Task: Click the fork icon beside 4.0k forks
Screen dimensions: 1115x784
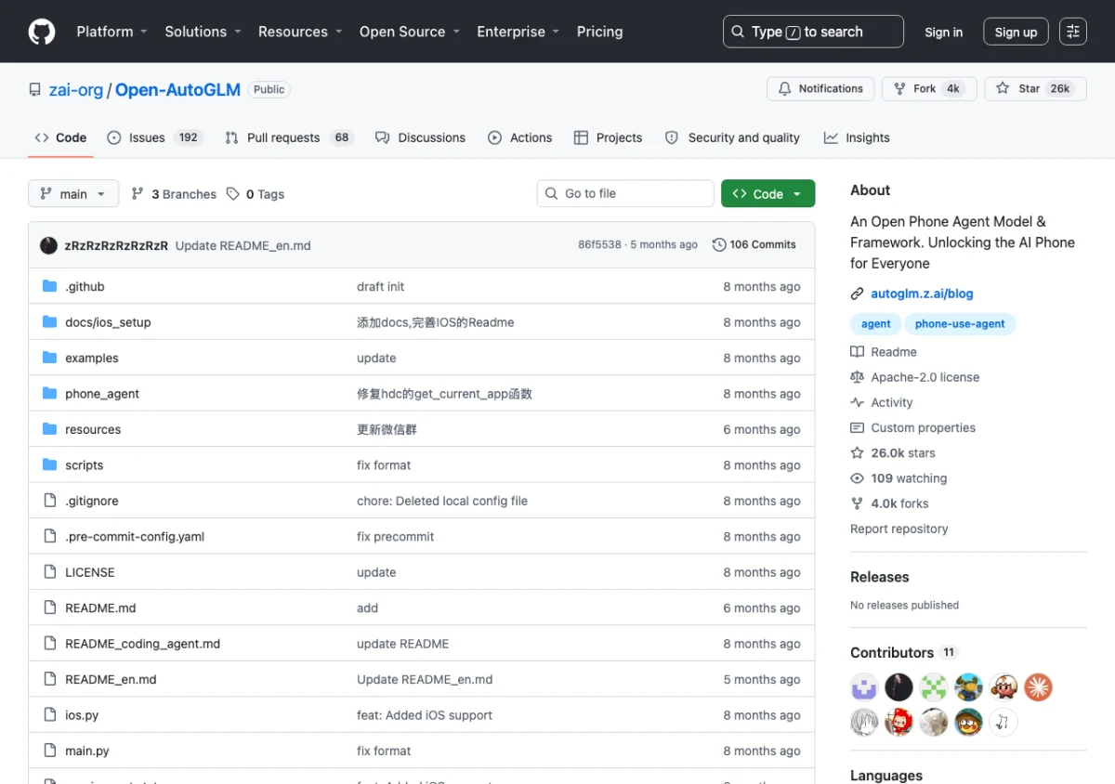Action: 858,503
